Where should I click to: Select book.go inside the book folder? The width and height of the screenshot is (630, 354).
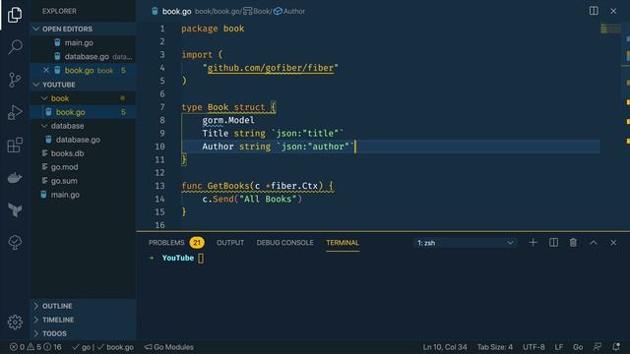[83, 112]
